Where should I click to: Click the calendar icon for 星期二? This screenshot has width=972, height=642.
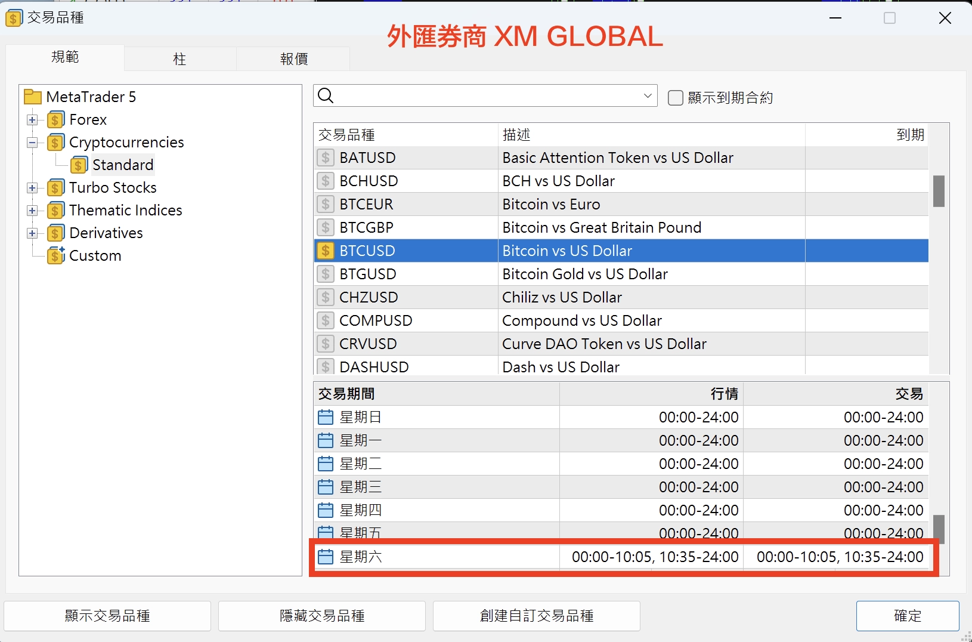click(326, 464)
